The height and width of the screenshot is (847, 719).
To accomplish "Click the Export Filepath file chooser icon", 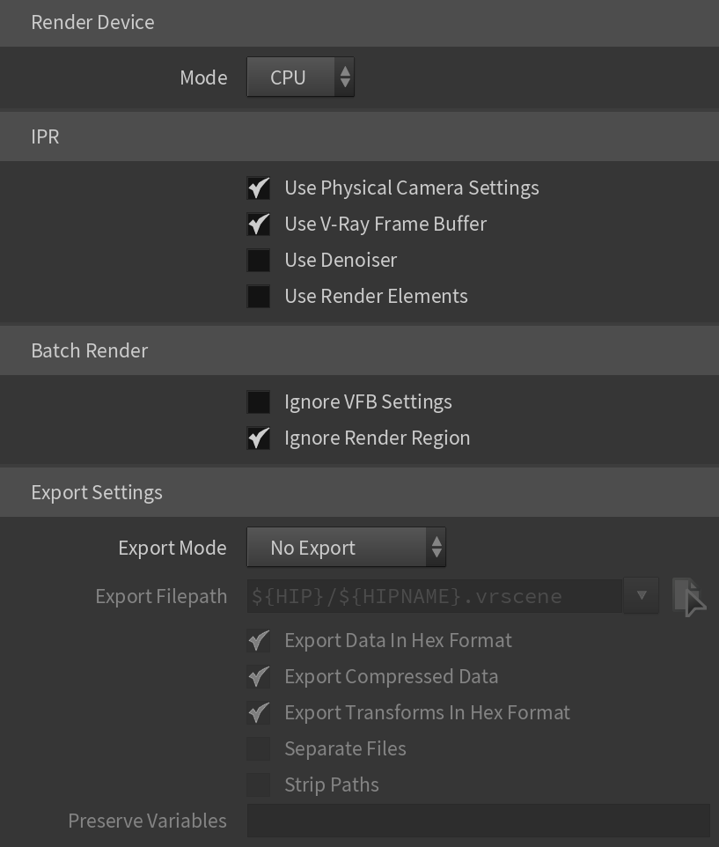I will pos(689,596).
